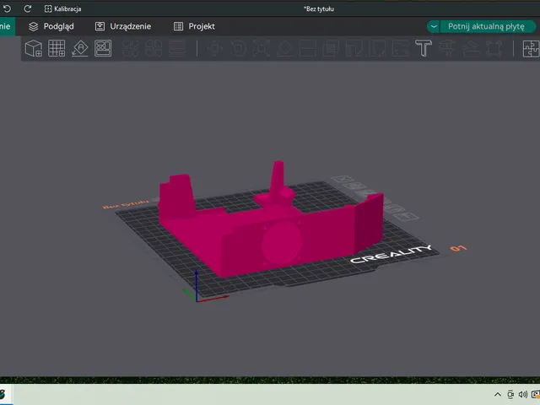This screenshot has height=405, width=540.
Task: Select the Scale tool icon
Action: click(x=262, y=48)
